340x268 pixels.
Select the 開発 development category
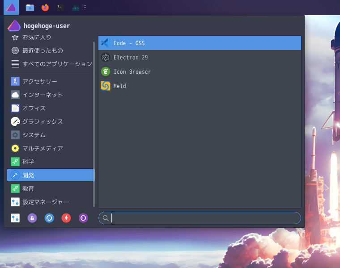[x=51, y=175]
